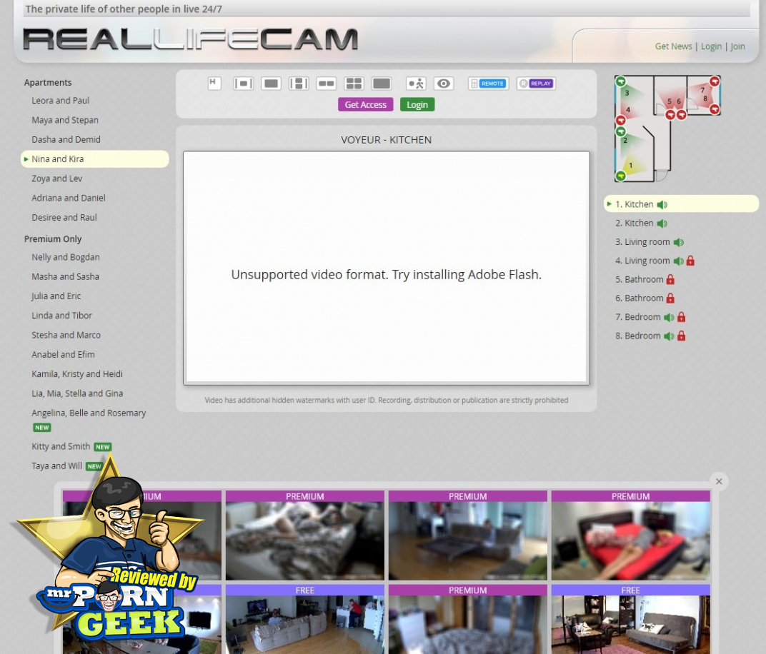This screenshot has width=766, height=654.
Task: Open Maya and Stepan apartment
Action: [65, 120]
